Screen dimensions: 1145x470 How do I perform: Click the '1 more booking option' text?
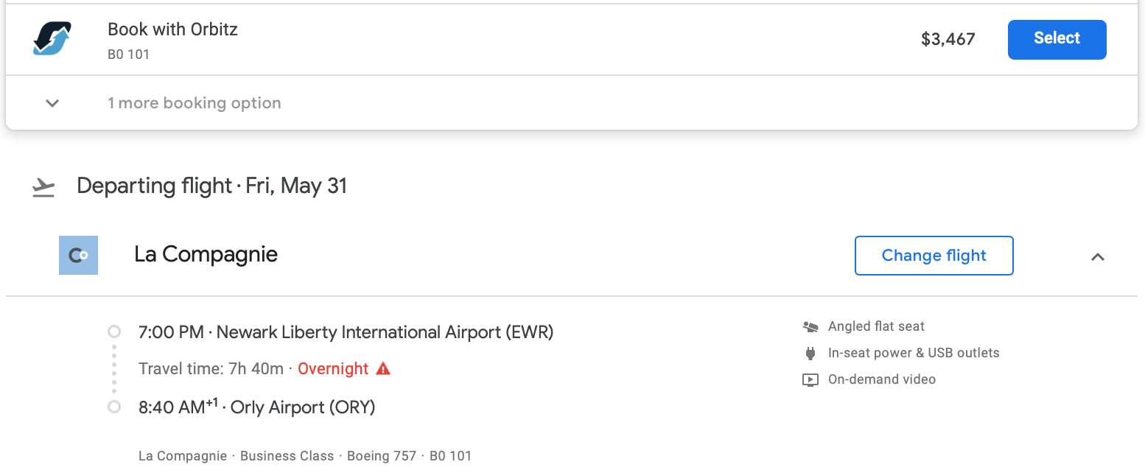[195, 103]
